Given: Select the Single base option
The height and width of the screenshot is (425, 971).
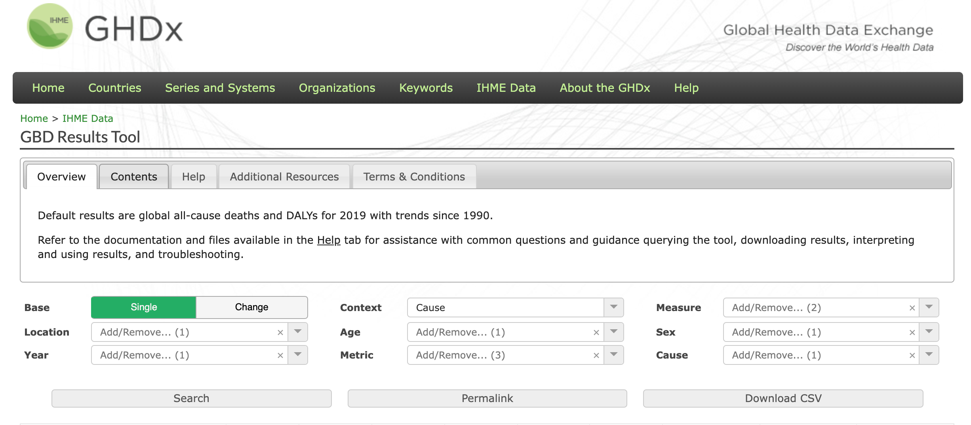Looking at the screenshot, I should tap(144, 307).
